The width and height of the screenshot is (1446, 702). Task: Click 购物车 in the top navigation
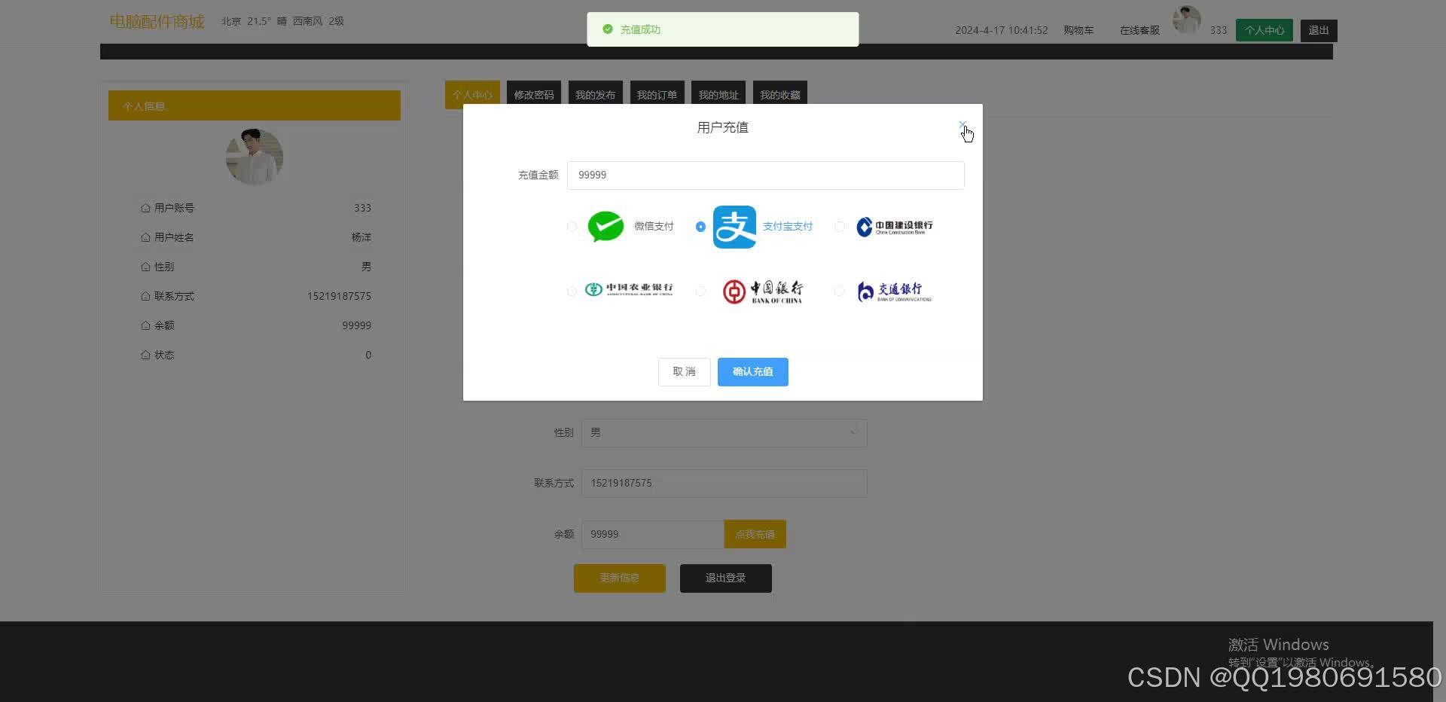click(x=1078, y=30)
